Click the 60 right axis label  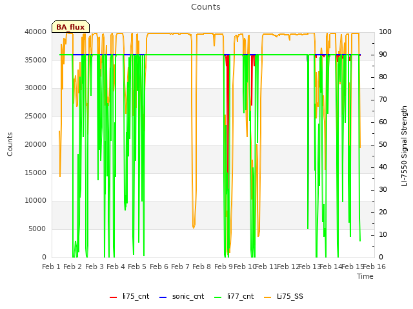click(383, 122)
